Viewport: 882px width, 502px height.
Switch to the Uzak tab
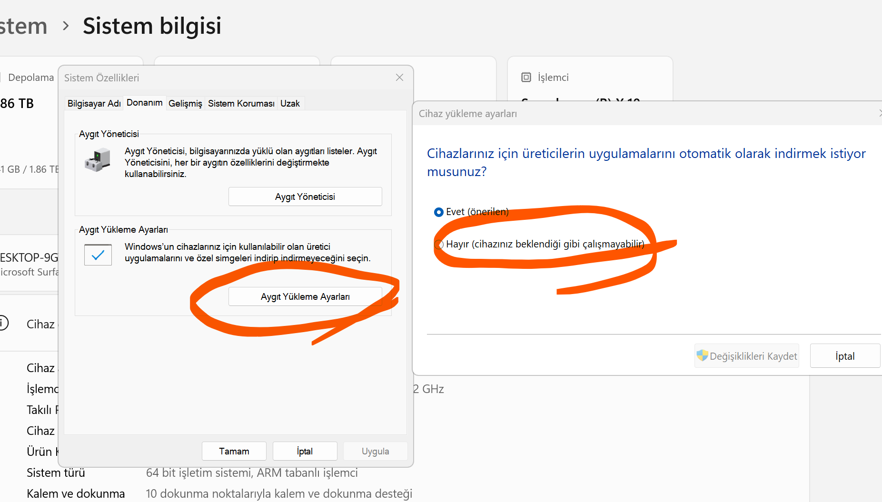pyautogui.click(x=290, y=103)
